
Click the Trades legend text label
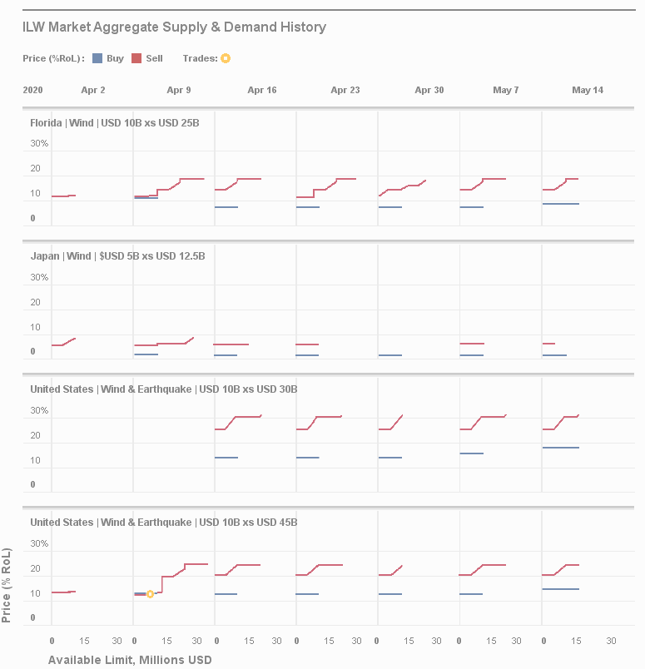pyautogui.click(x=200, y=58)
